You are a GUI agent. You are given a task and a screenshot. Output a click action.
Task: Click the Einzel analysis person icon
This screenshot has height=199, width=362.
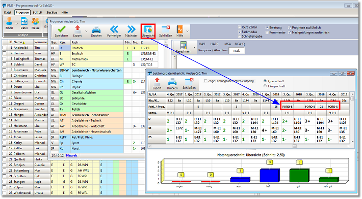[9, 21]
